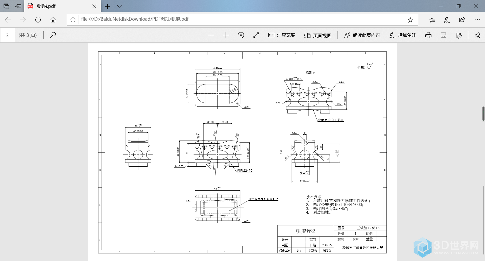Click the 此面允许有工艺孔 note
Image resolution: width=485 pixels, height=261 pixels.
331,120
